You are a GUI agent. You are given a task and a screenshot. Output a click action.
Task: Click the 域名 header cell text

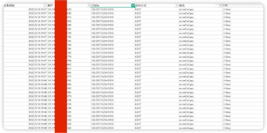[182, 6]
